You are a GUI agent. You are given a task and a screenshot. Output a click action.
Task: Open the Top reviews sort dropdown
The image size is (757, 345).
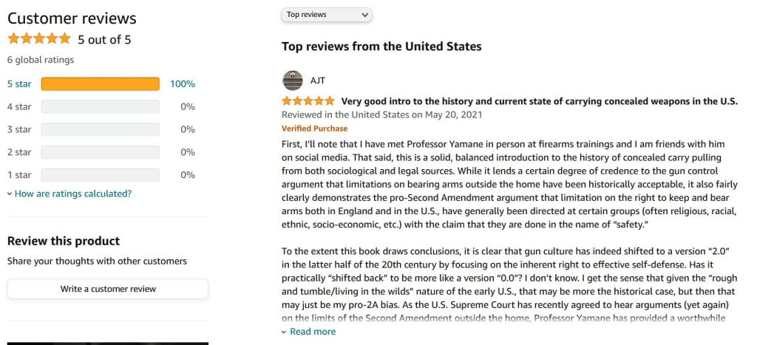pos(327,15)
